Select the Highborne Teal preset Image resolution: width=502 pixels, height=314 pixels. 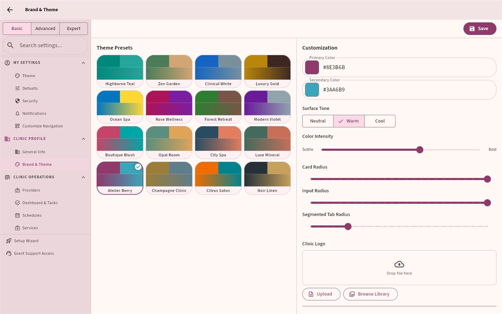point(120,71)
